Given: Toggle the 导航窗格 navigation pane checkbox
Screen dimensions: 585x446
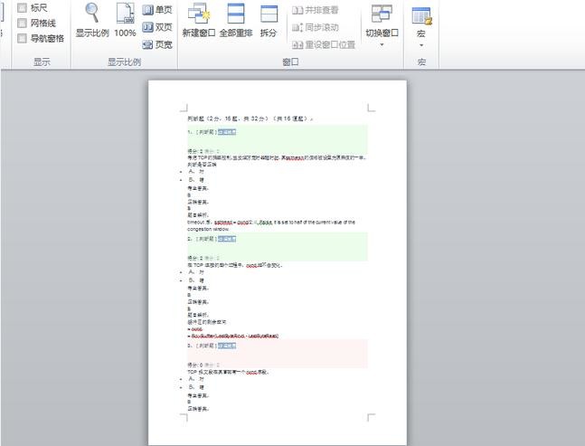Looking at the screenshot, I should pos(22,38).
